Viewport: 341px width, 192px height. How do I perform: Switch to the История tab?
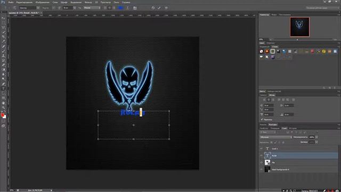click(x=293, y=129)
